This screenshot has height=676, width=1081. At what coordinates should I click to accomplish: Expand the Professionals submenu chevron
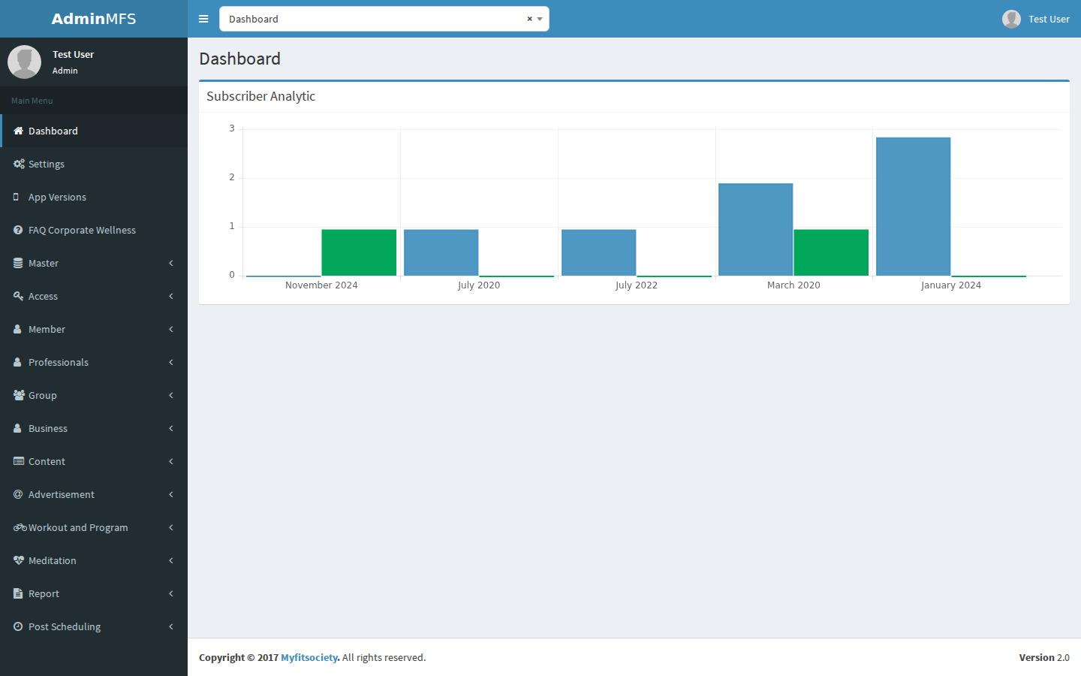click(x=171, y=362)
